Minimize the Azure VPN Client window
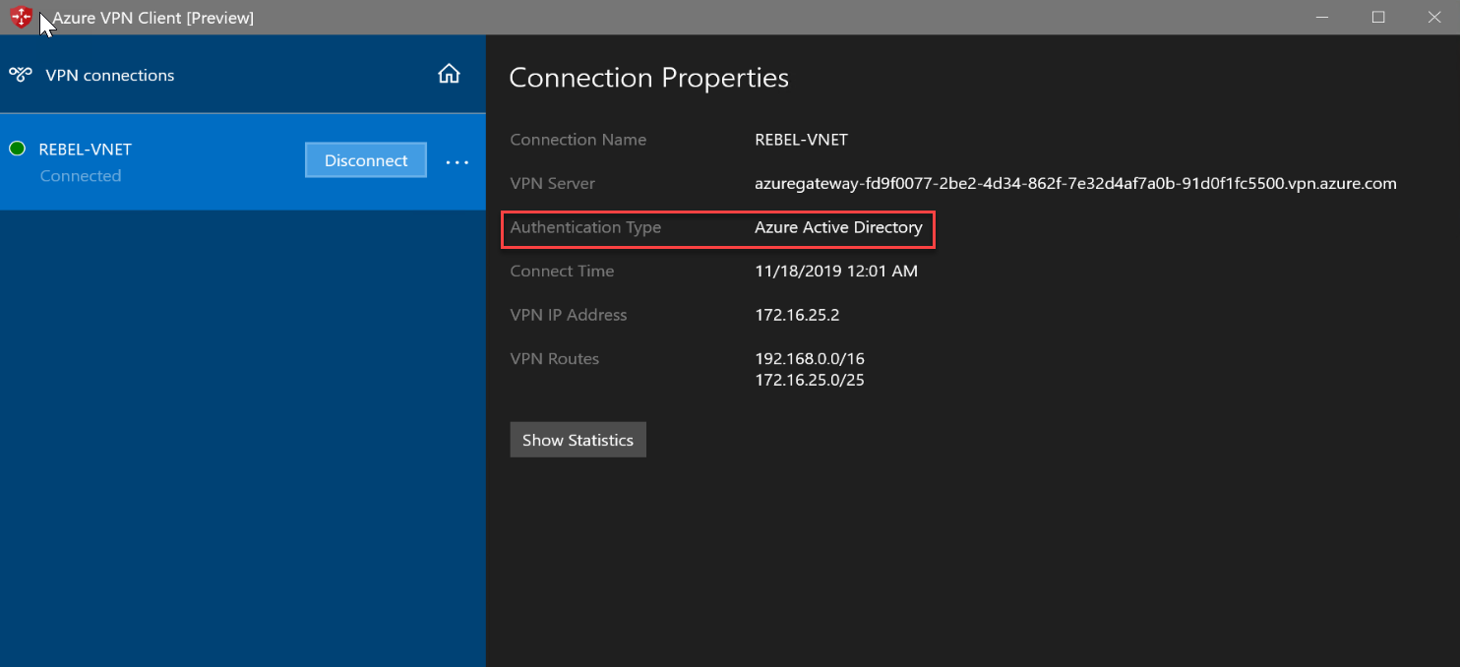This screenshot has width=1460, height=667. 1322,17
